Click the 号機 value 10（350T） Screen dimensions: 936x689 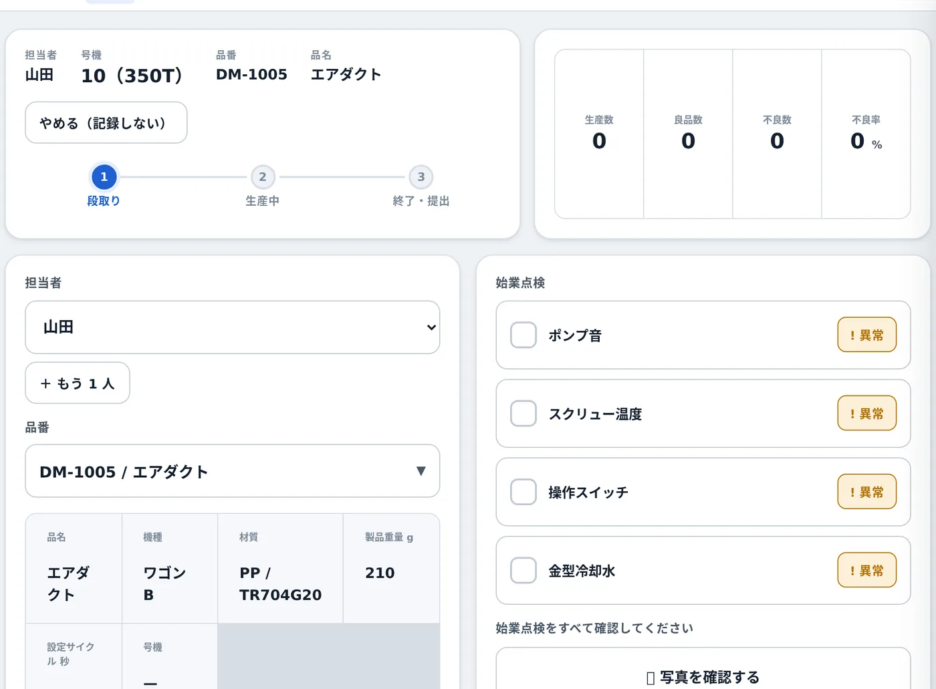pyautogui.click(x=132, y=76)
